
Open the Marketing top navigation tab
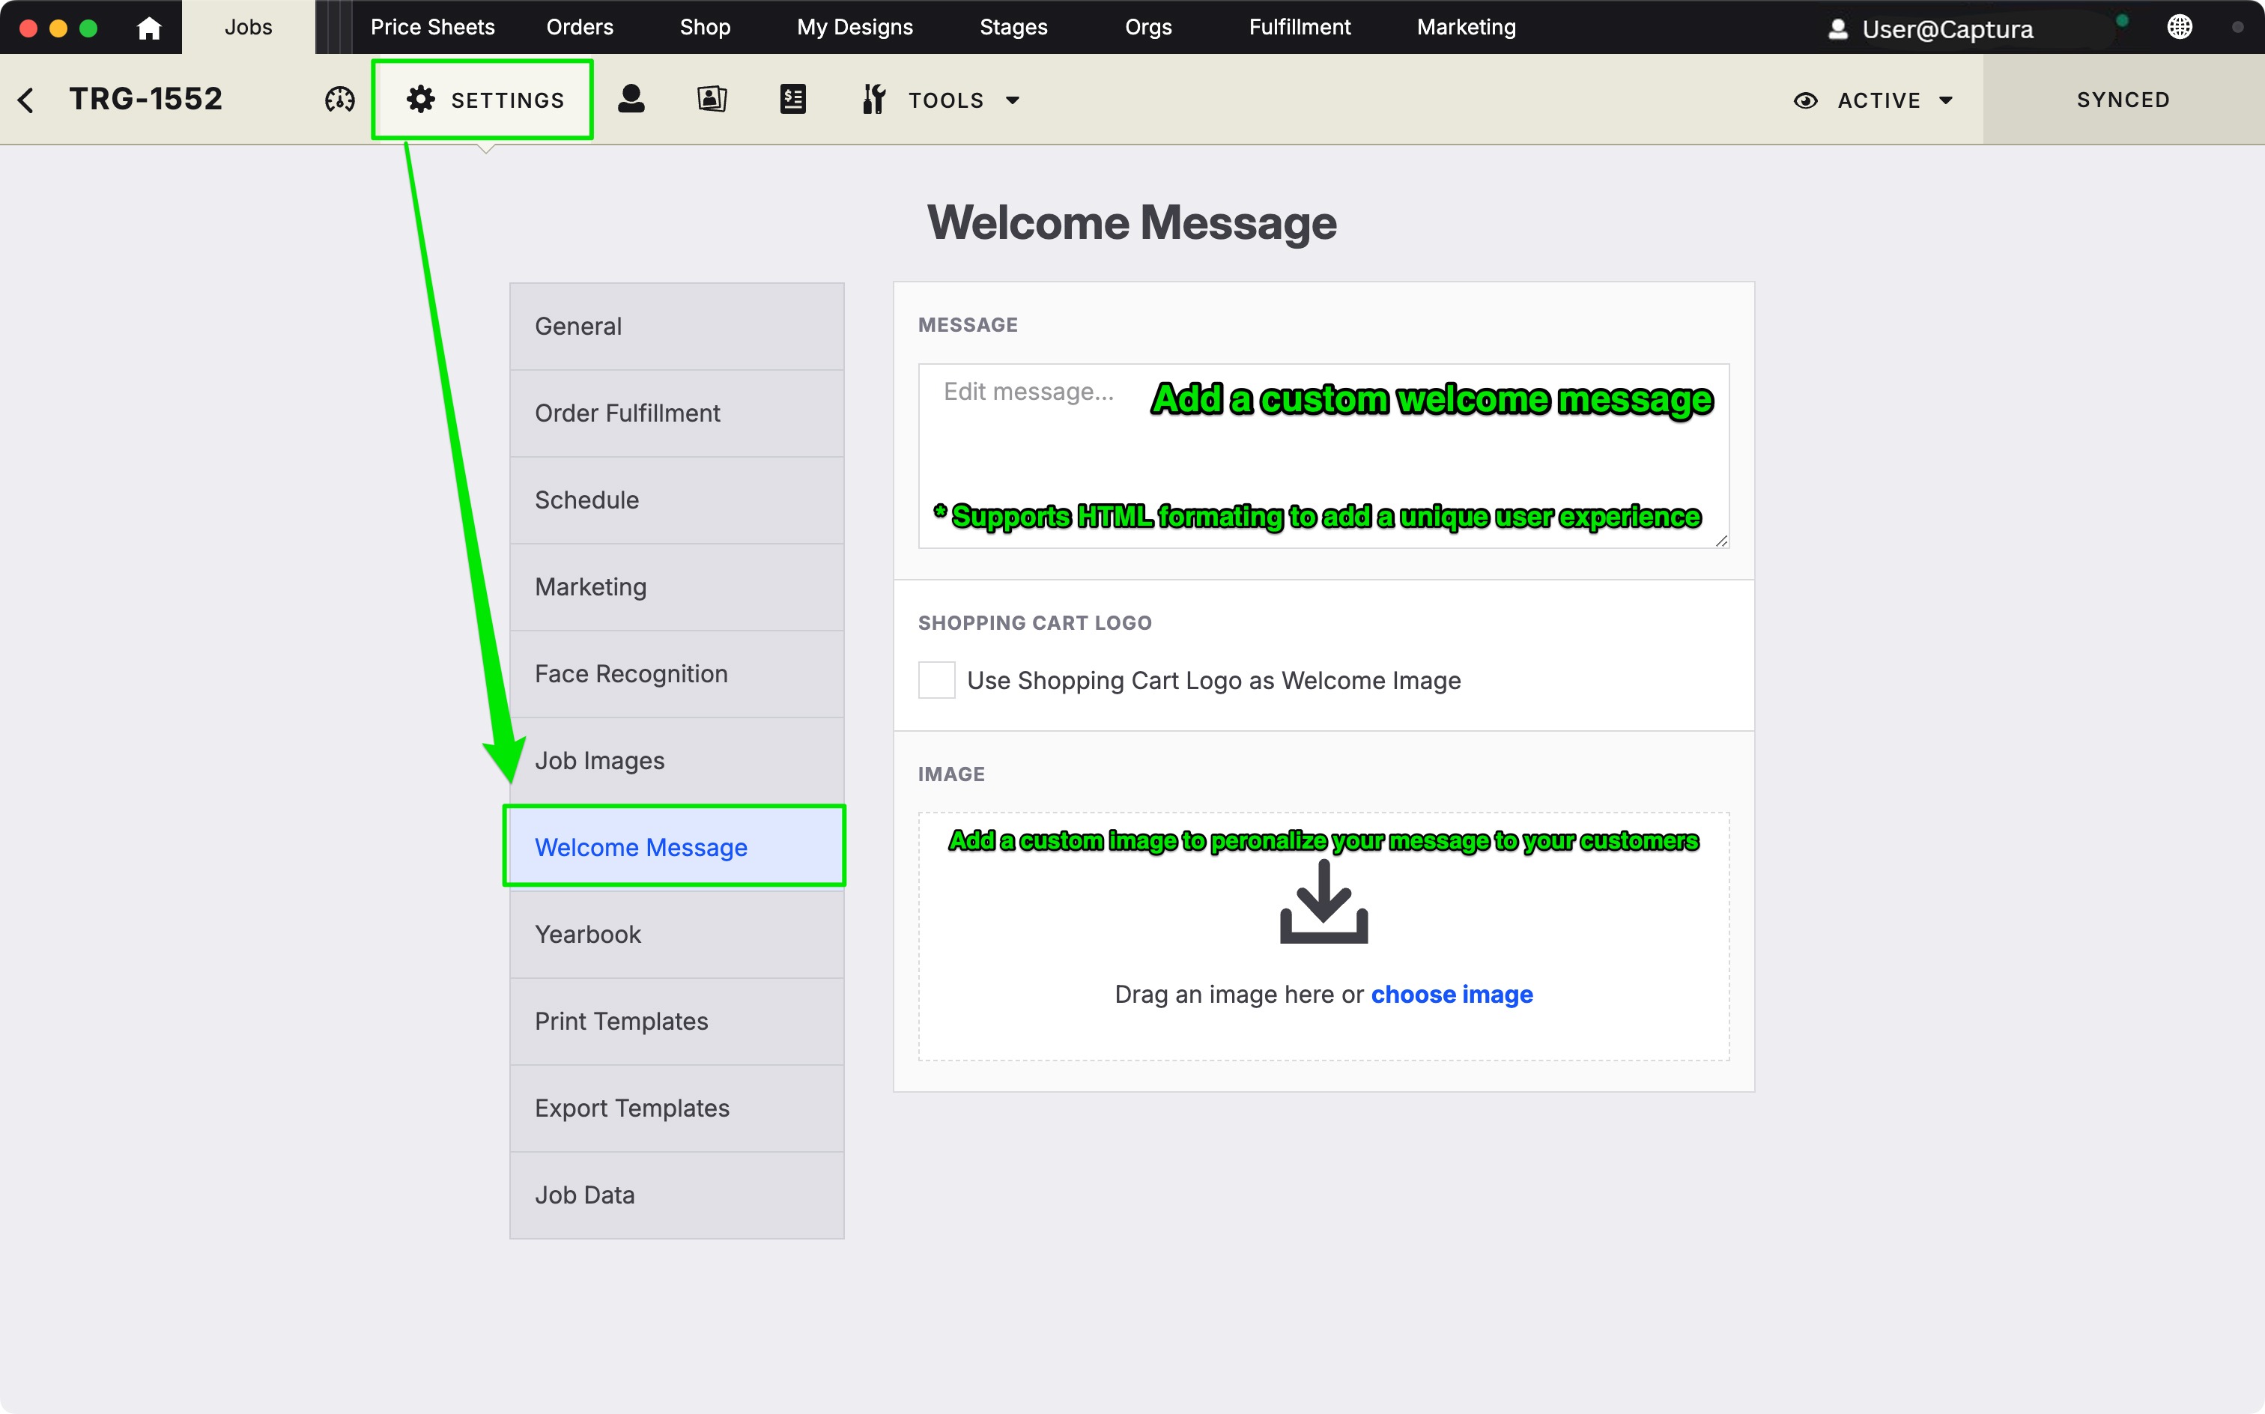tap(1465, 27)
